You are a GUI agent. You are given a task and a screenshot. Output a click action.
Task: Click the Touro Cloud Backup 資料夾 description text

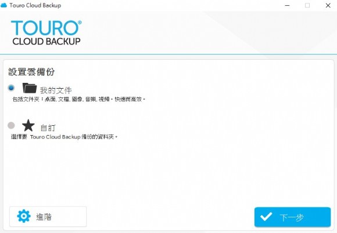point(64,137)
